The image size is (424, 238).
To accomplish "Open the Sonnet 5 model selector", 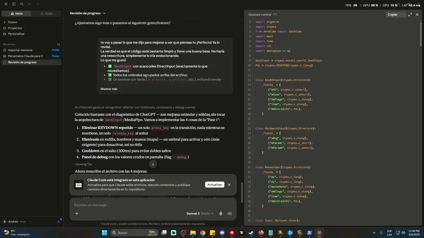I will [200, 214].
